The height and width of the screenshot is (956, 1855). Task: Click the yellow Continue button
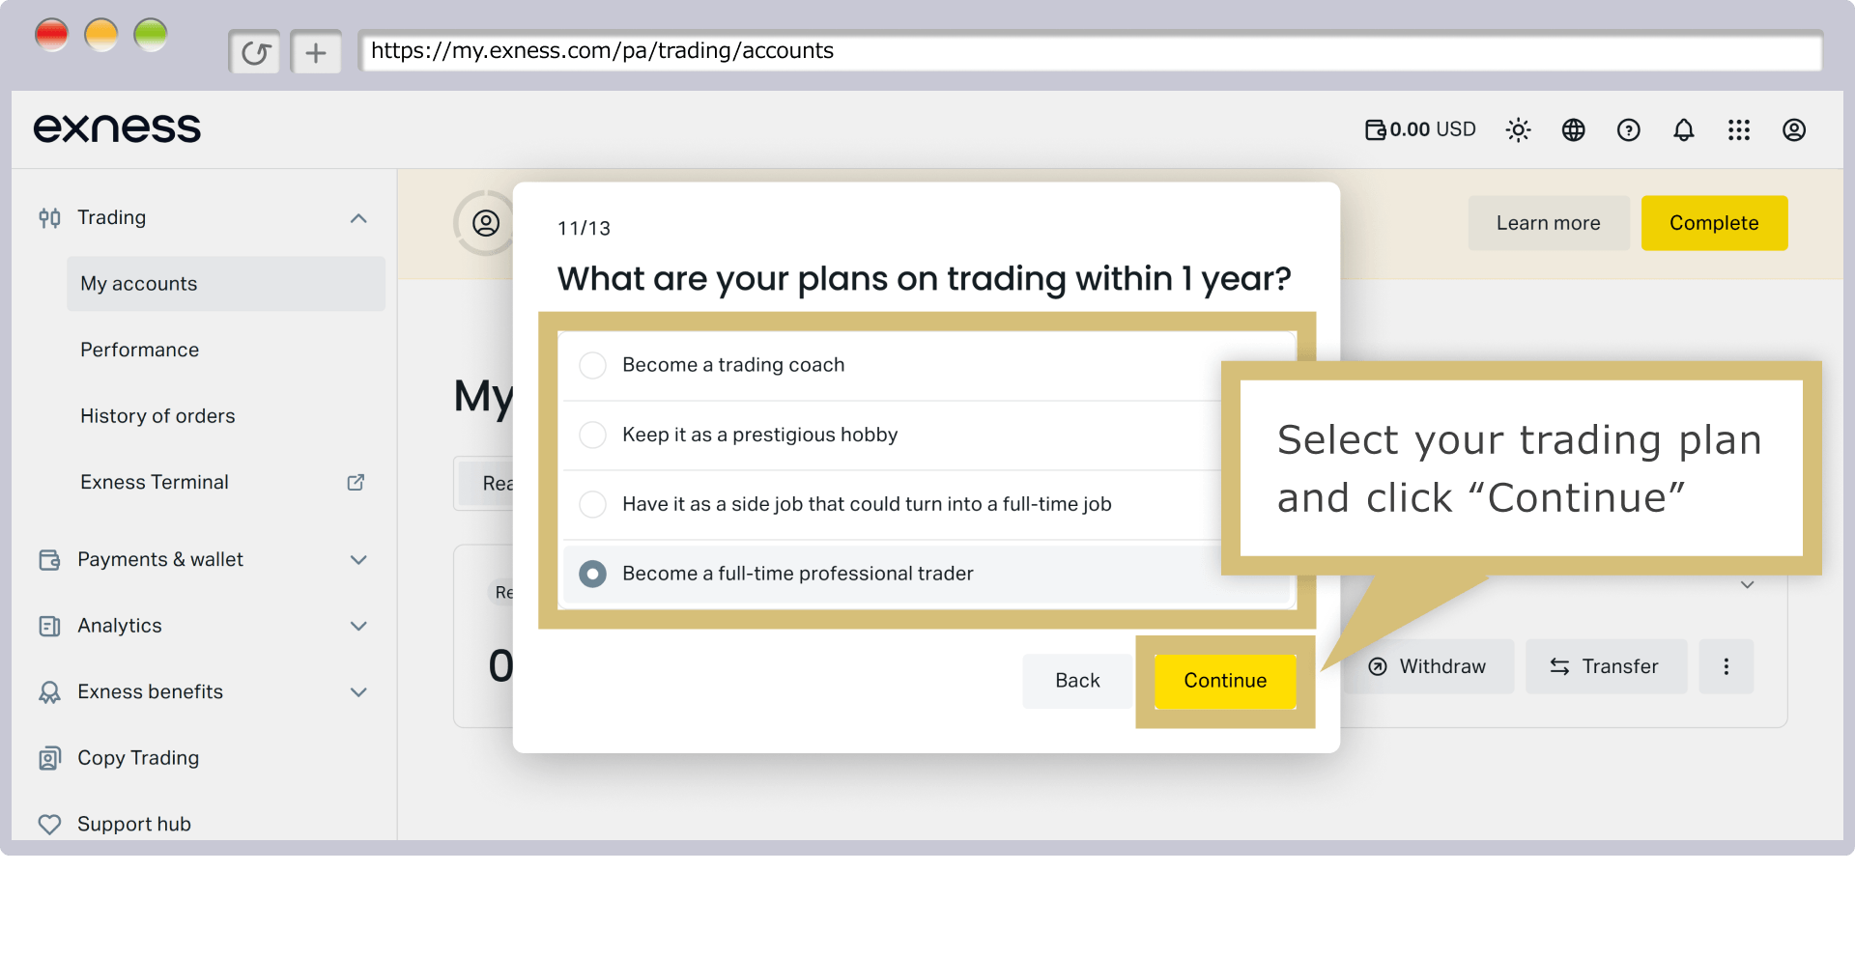click(x=1225, y=681)
